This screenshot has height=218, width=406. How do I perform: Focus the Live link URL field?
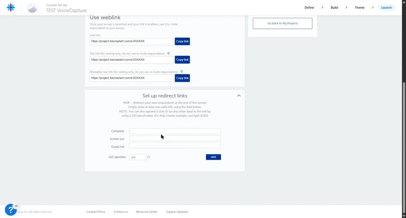tap(132, 41)
